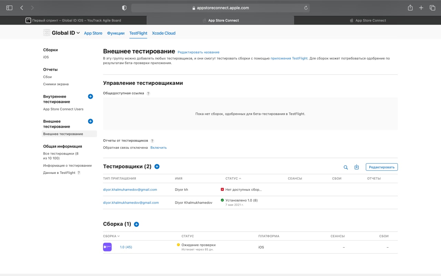Open the Функции section
This screenshot has width=441, height=276.
[116, 33]
